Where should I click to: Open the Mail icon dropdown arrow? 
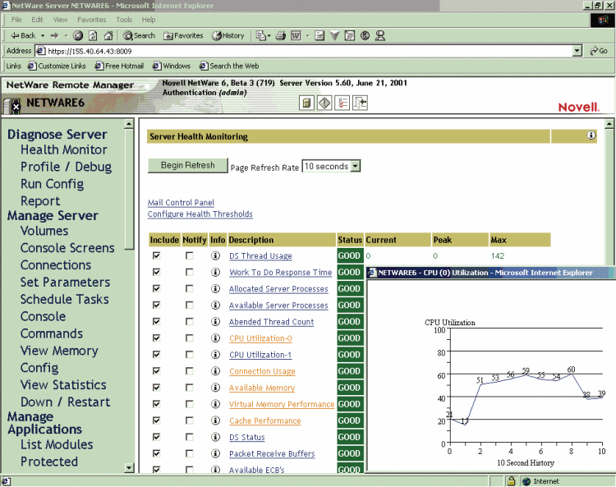pyautogui.click(x=269, y=36)
